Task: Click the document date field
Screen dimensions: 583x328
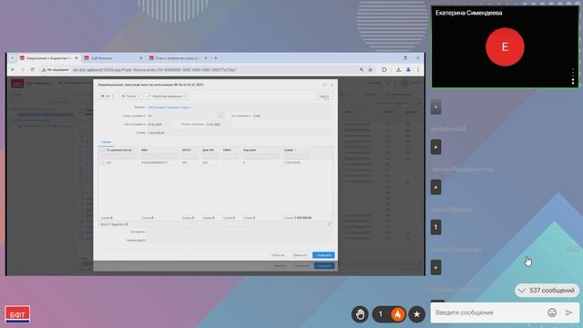Action: [160, 125]
